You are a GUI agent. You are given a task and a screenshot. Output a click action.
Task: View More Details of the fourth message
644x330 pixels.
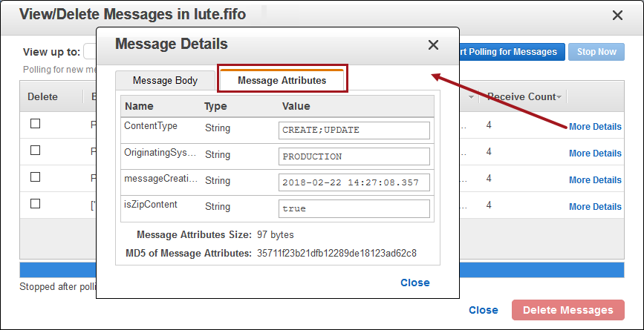[595, 207]
